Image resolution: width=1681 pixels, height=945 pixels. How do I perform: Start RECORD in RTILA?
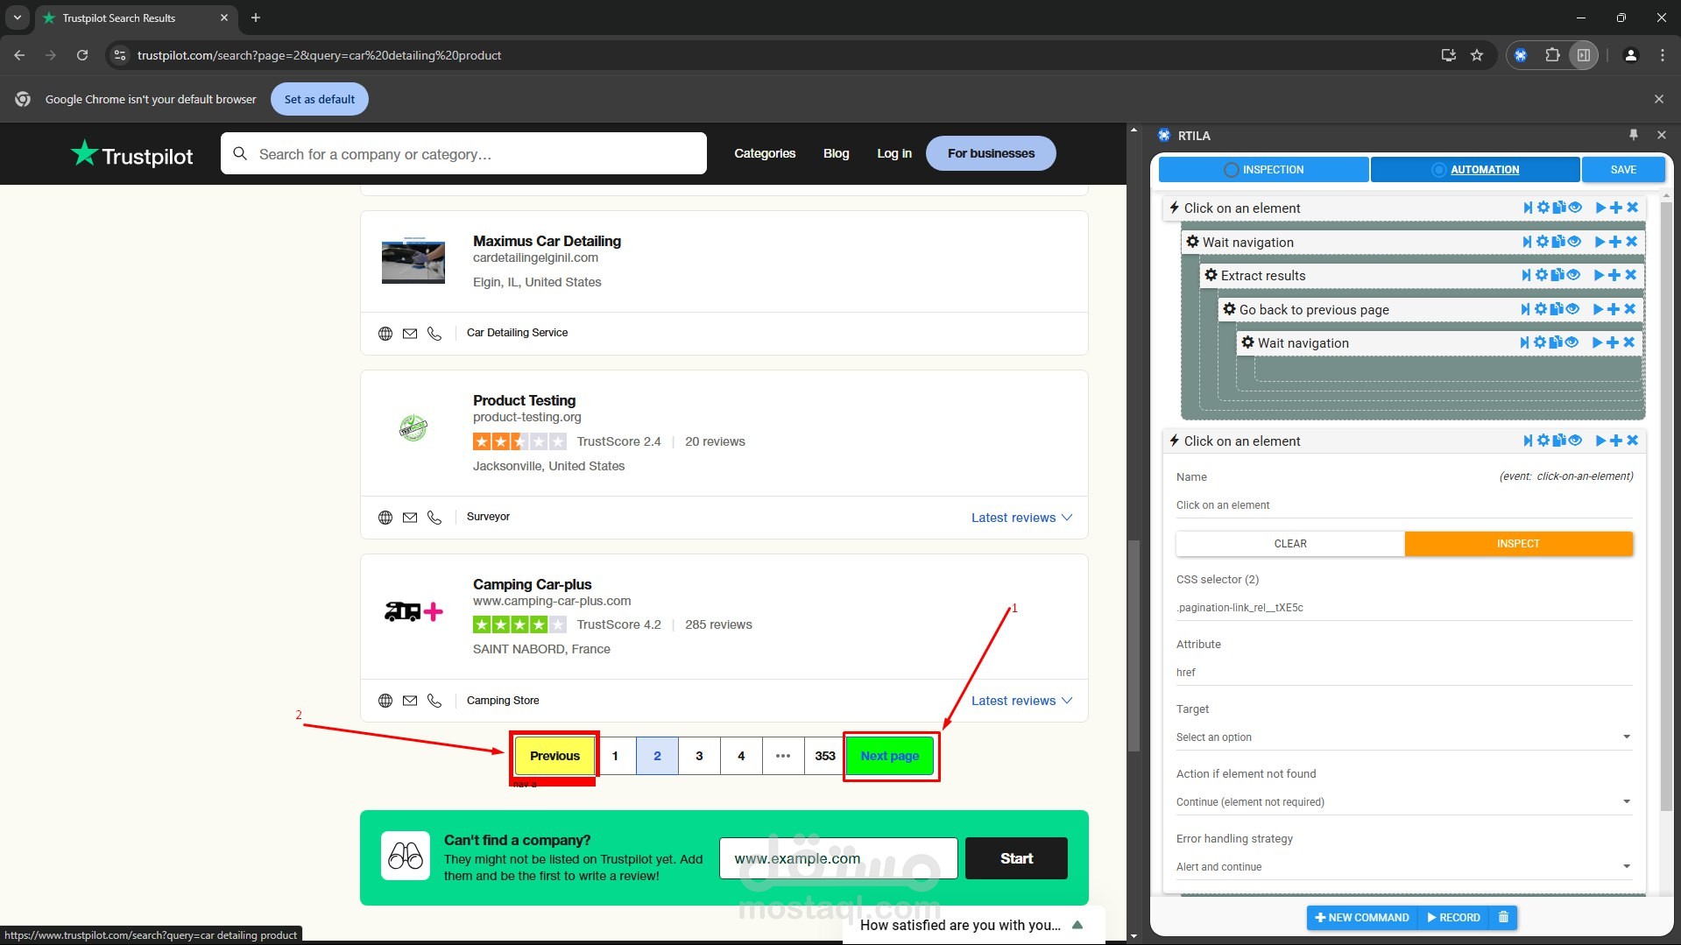point(1454,917)
